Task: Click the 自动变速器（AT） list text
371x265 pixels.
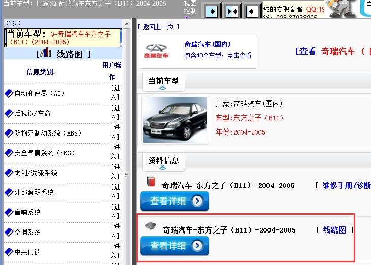Action: [40, 94]
